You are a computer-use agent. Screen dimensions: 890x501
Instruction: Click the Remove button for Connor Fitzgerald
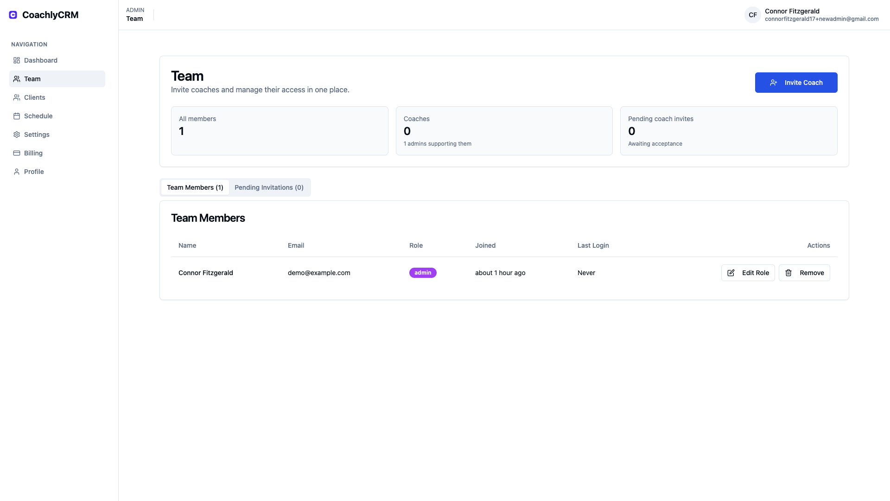click(x=804, y=273)
